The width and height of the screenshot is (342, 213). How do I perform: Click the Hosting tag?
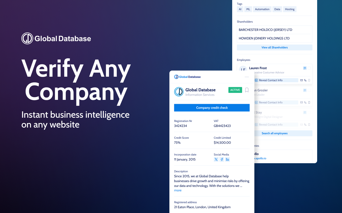coord(290,9)
